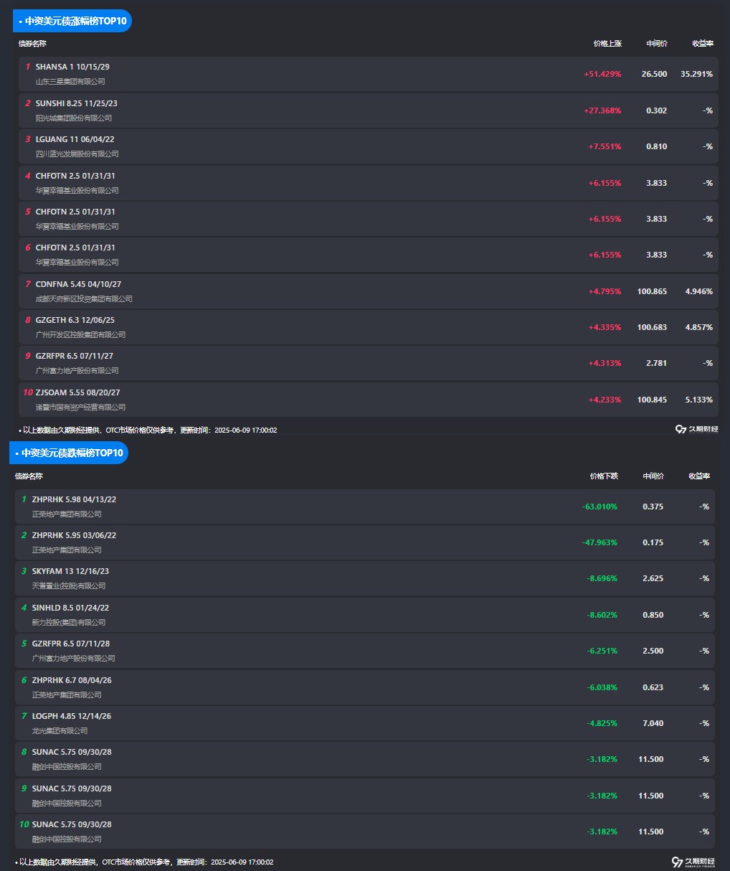Click the -63.010% price drop value
This screenshot has height=871, width=730.
[599, 507]
